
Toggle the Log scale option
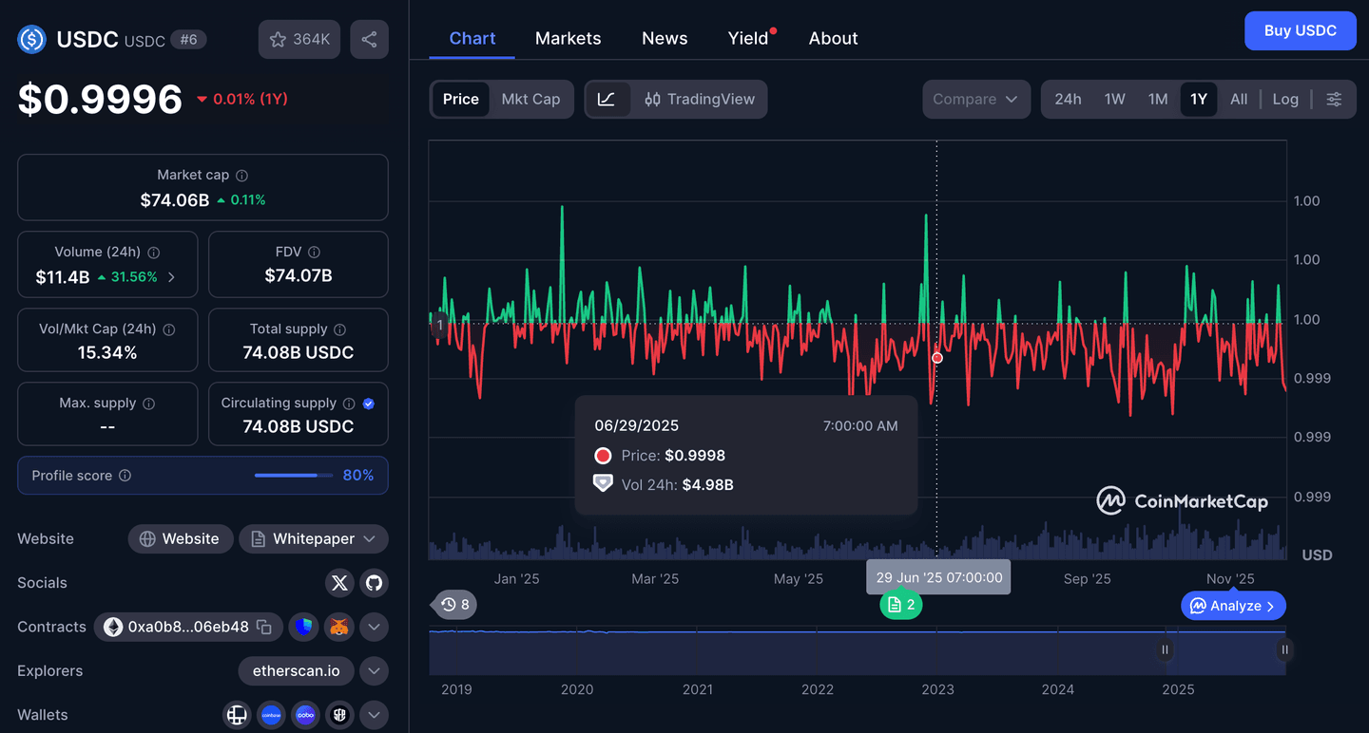(x=1285, y=99)
